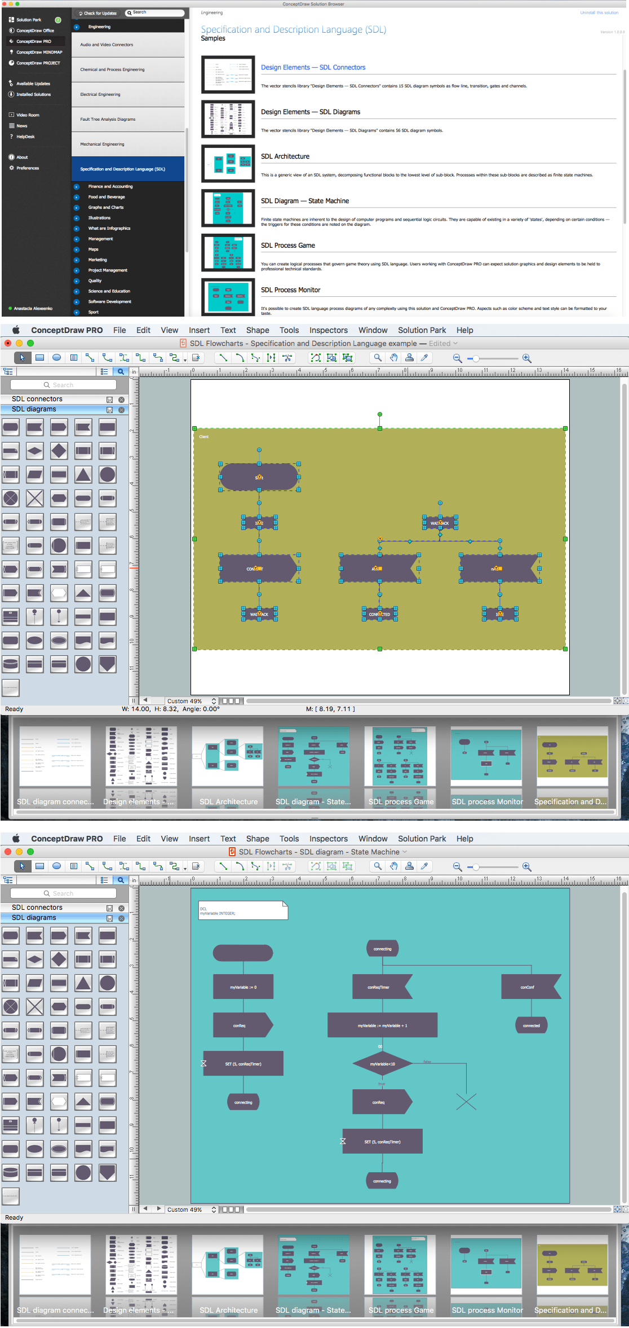
Task: Pick the crossed-square shape in the upper window's library
Action: [35, 498]
